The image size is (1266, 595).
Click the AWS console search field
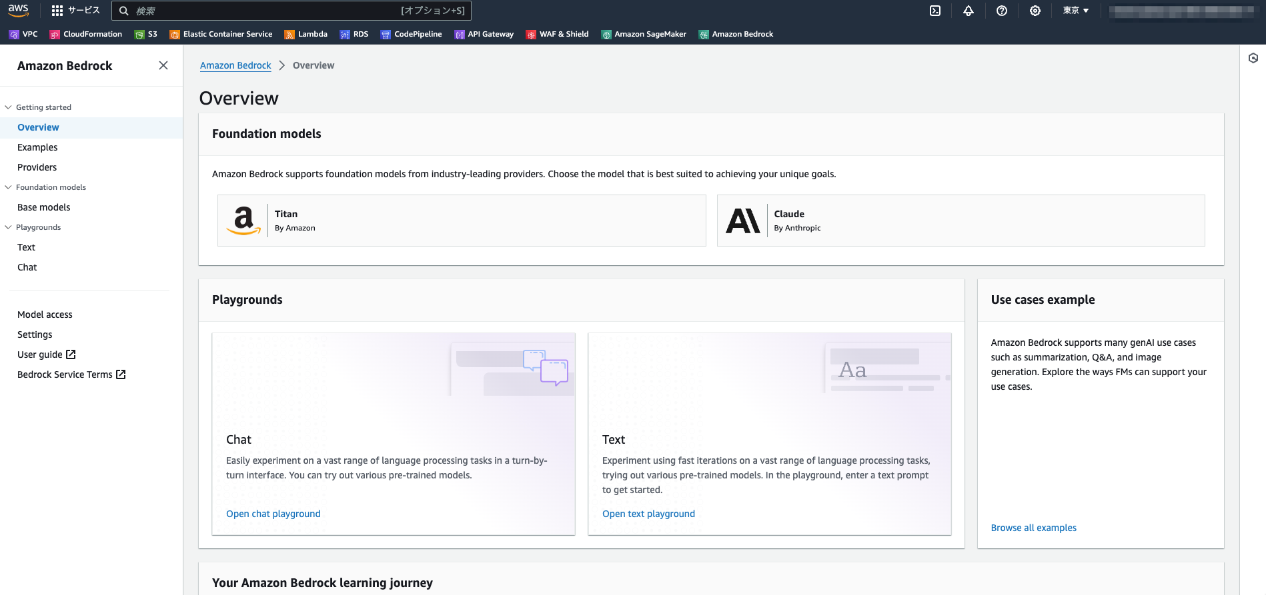tap(291, 11)
